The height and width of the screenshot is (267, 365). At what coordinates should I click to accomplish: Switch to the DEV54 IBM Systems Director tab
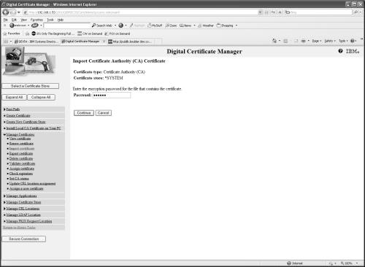coord(36,42)
